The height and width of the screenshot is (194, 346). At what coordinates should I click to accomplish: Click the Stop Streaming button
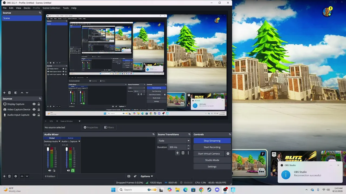coord(212,141)
